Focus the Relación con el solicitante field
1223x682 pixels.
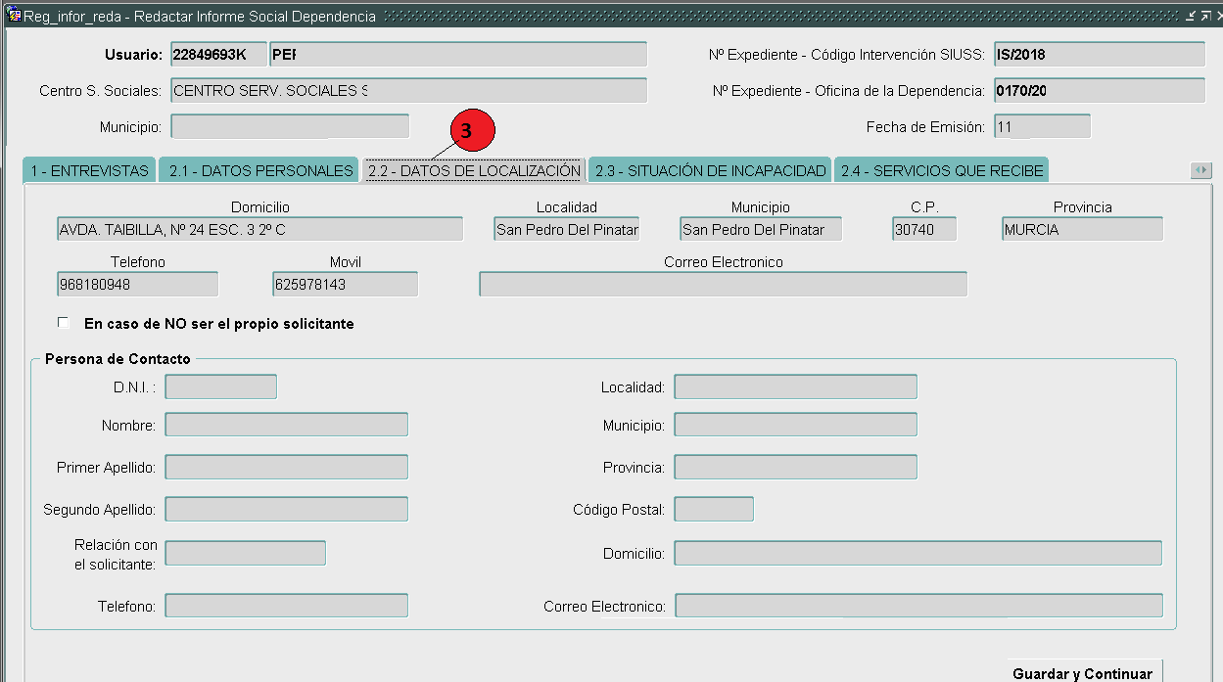pos(245,554)
